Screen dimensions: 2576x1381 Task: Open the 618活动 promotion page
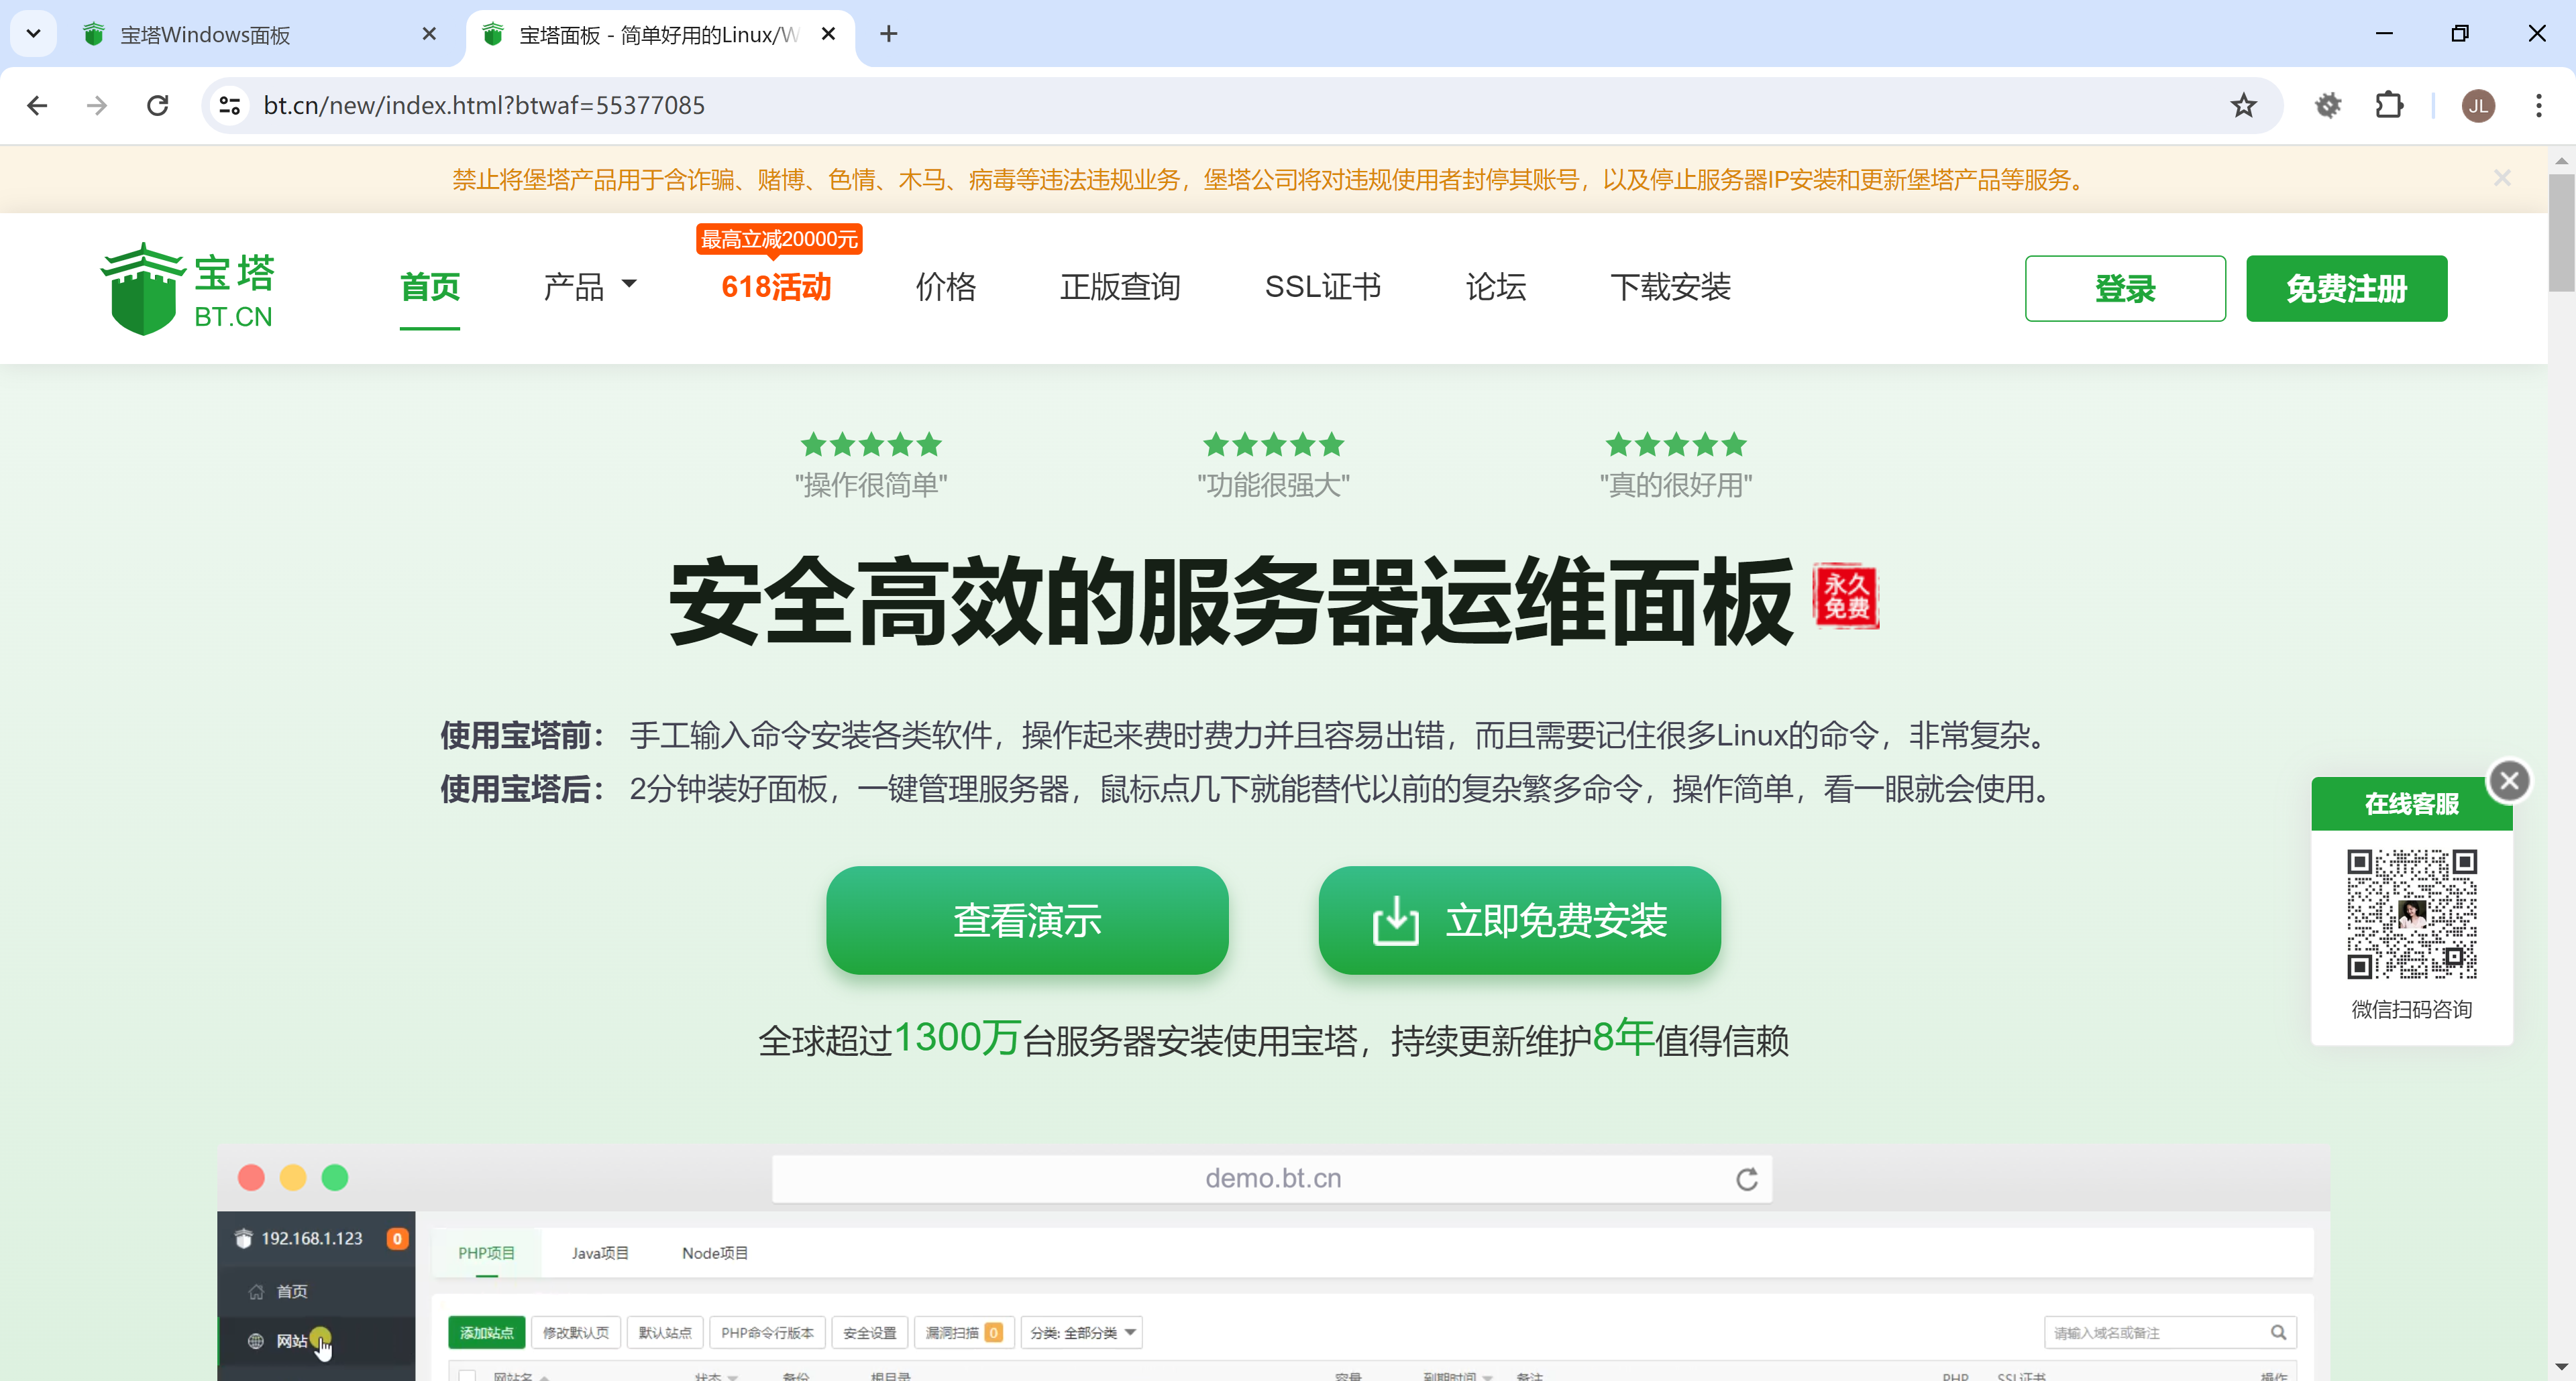tap(776, 288)
